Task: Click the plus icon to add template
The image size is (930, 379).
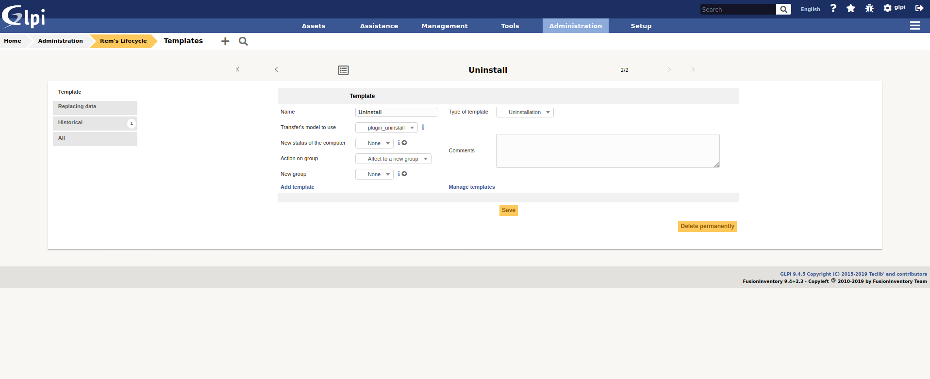Action: point(225,41)
